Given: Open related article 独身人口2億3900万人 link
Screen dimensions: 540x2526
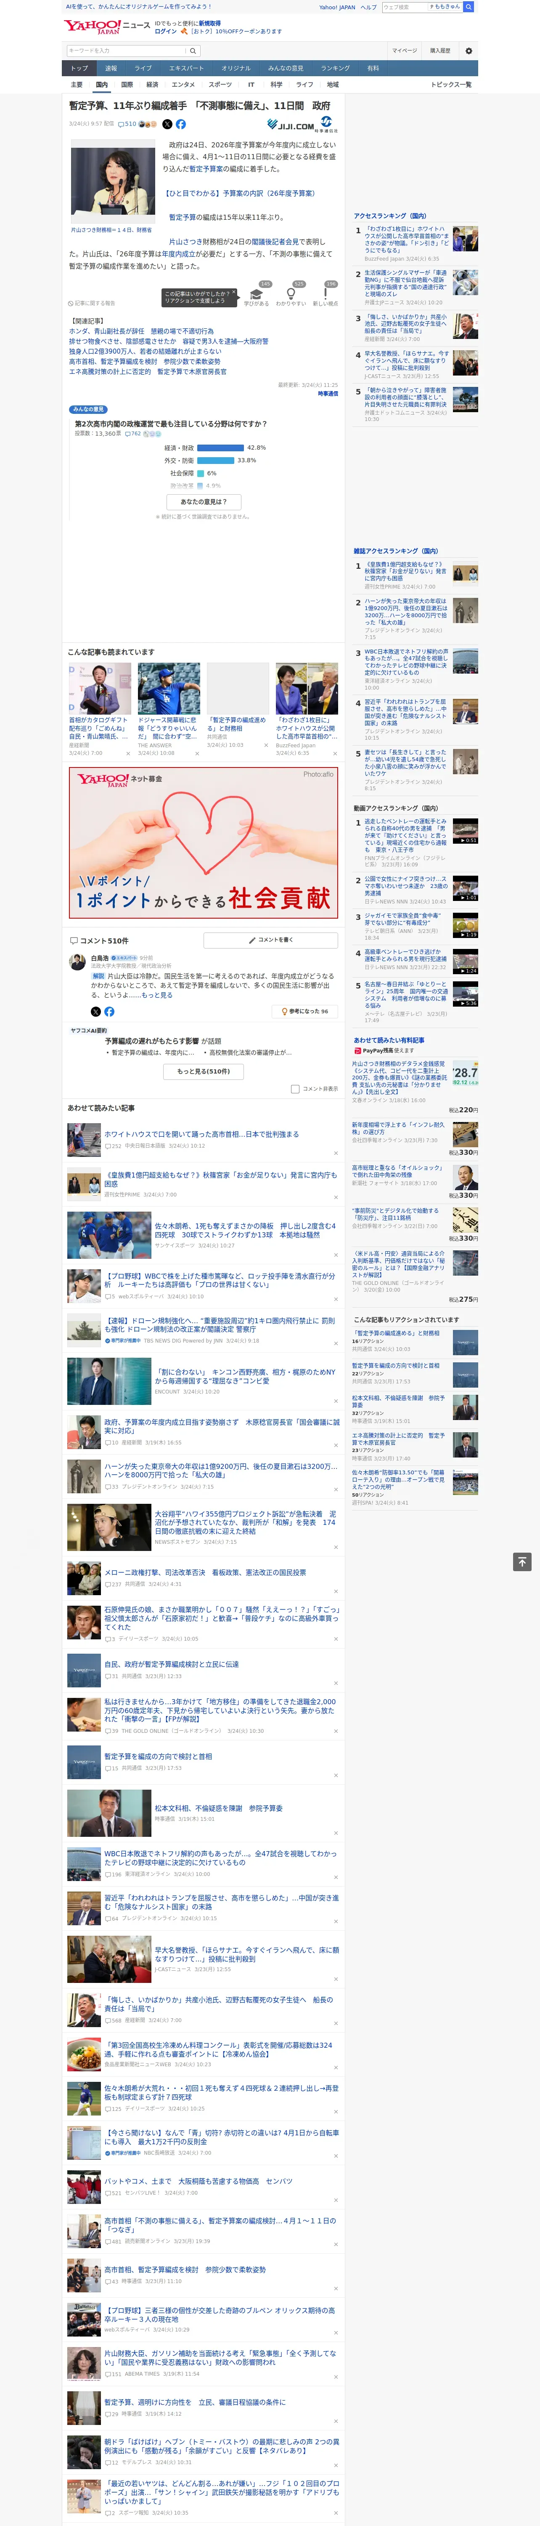Looking at the screenshot, I should 145,351.
